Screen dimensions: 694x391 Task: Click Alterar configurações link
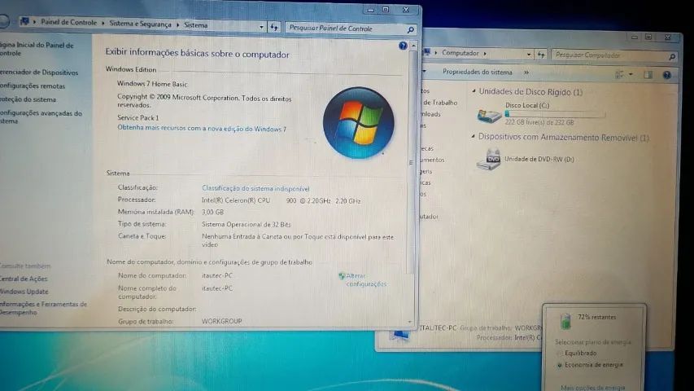click(366, 279)
